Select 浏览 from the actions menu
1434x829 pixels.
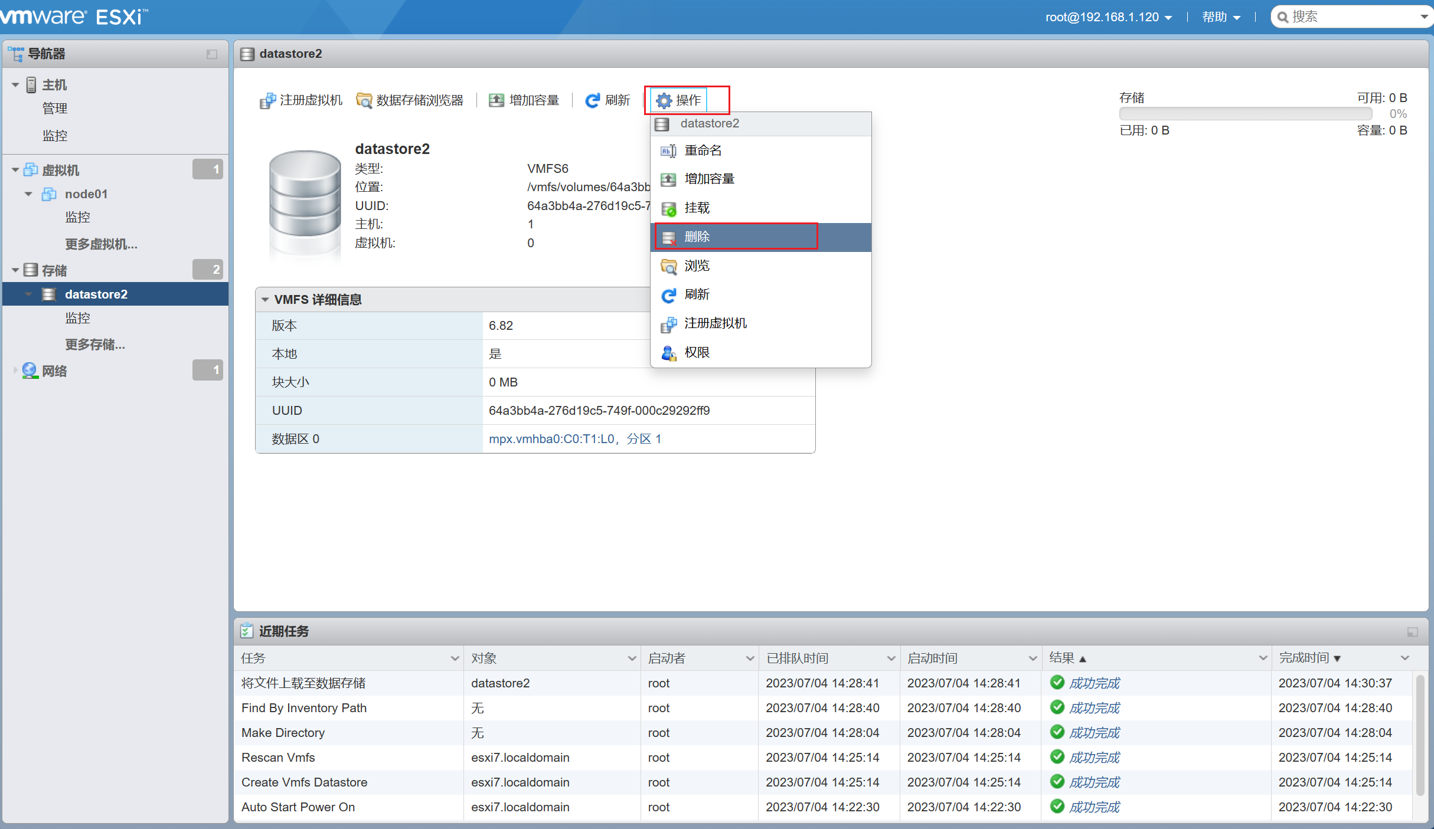761,266
